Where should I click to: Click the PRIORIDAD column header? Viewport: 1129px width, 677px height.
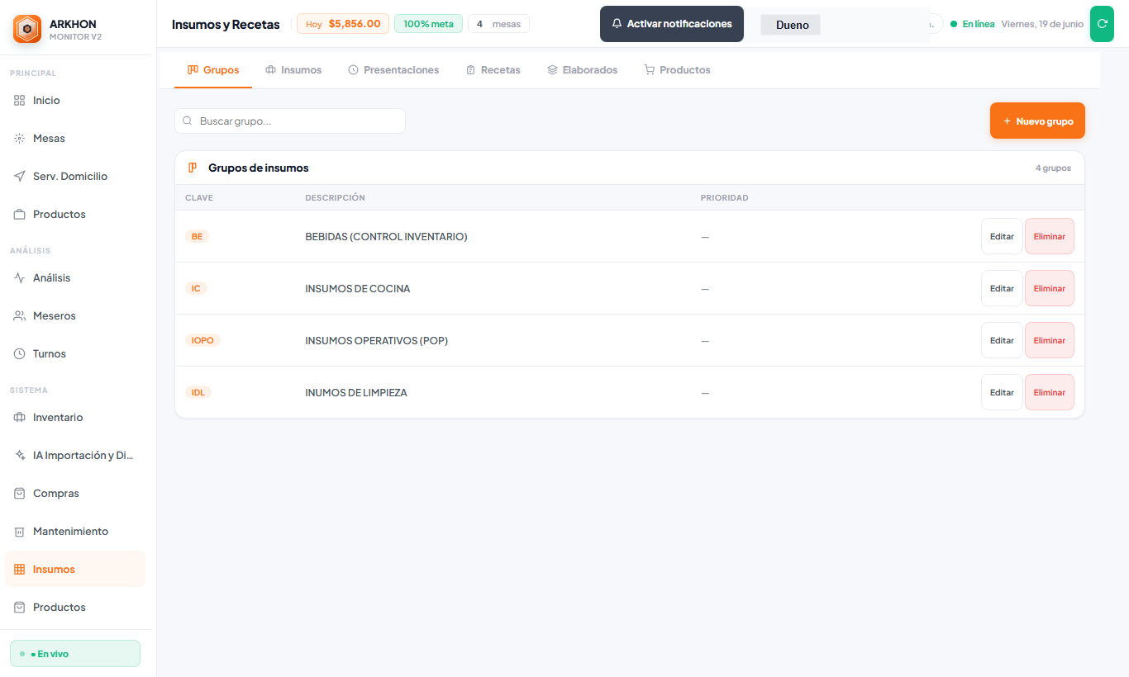pyautogui.click(x=724, y=198)
